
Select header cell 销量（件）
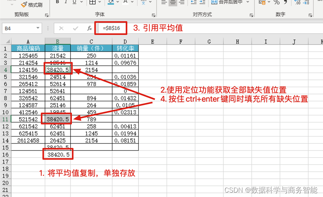(92, 48)
